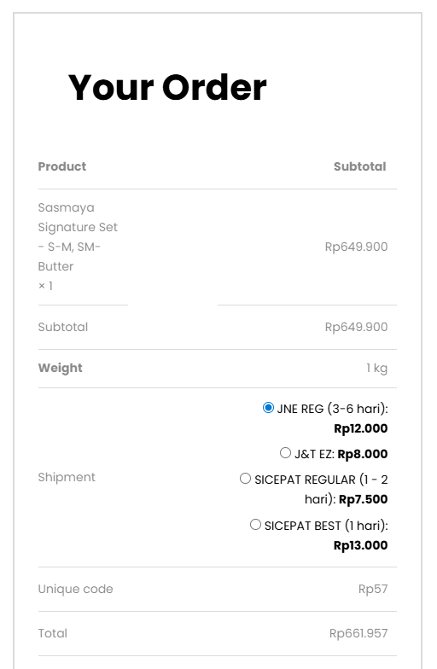Click the Rp12.000 shipping price
This screenshot has height=669, width=437.
360,428
